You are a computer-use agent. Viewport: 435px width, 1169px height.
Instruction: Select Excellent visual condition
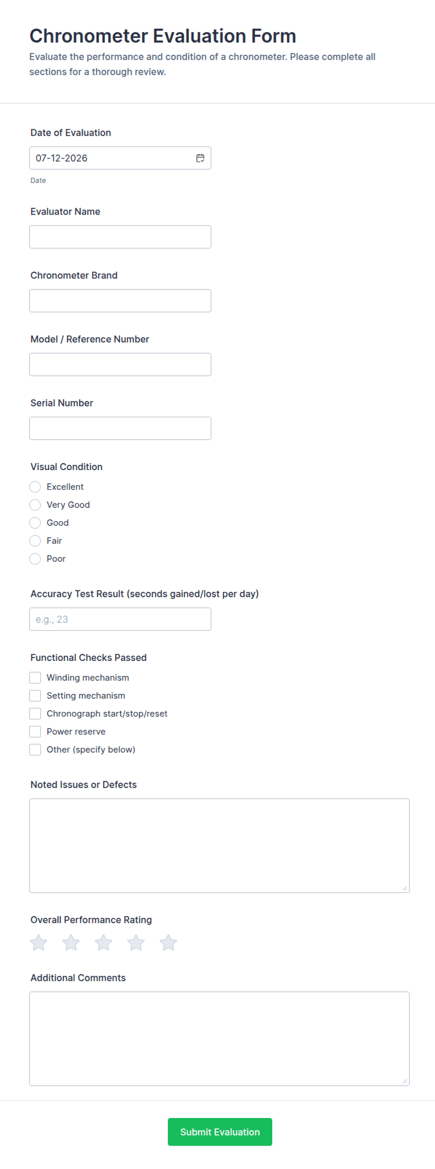[x=35, y=487]
